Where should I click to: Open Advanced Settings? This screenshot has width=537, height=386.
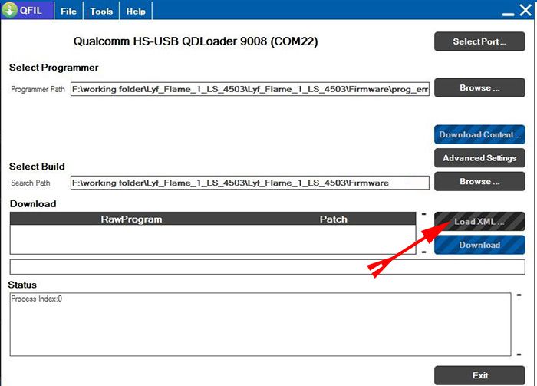tap(479, 158)
